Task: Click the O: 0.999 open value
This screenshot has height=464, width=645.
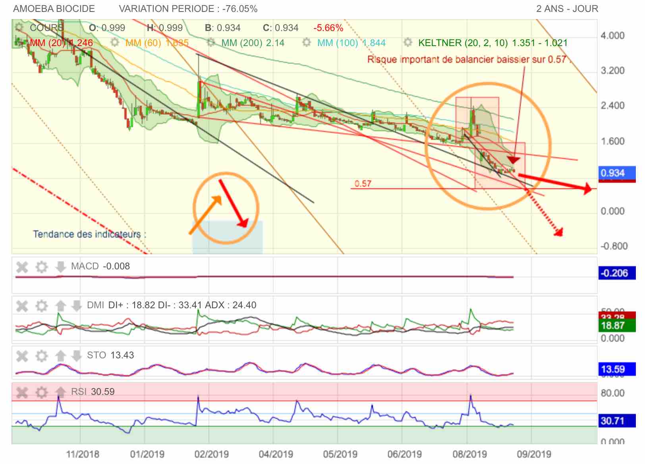Action: [107, 28]
